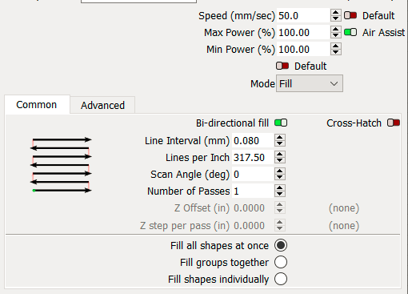
Task: Toggle the Default switch next to Speed
Action: 350,15
